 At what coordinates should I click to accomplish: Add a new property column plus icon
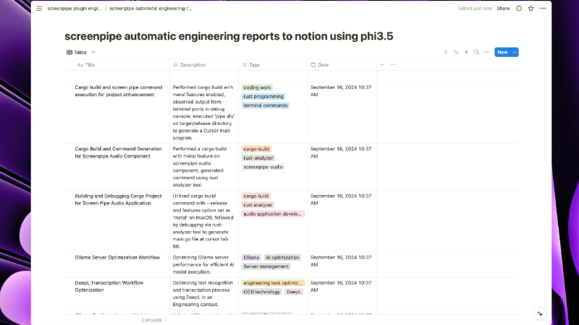(382, 65)
